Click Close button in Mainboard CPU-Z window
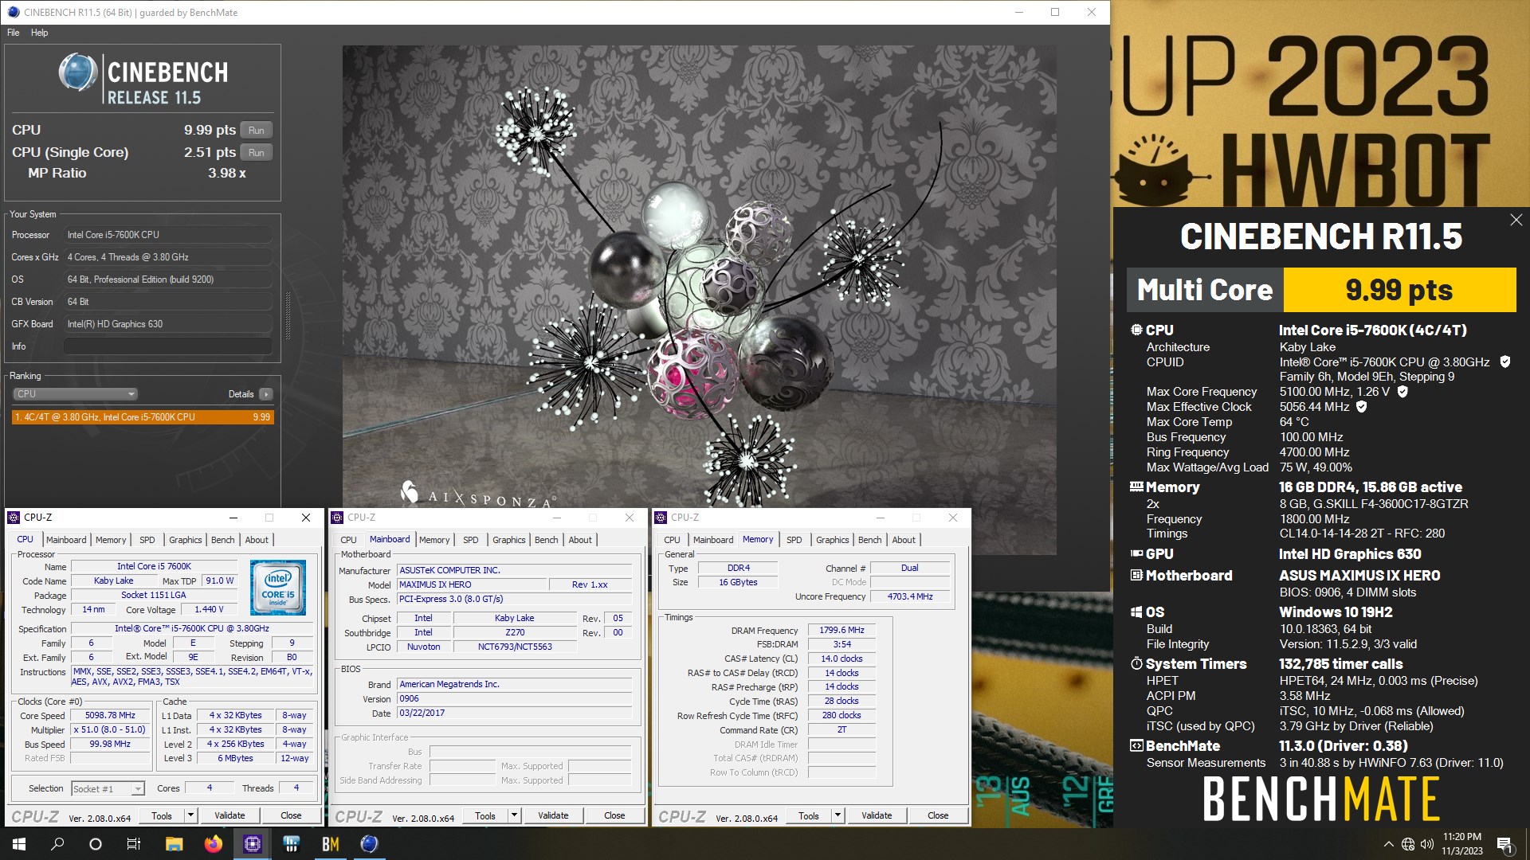The image size is (1530, 860). [x=614, y=815]
